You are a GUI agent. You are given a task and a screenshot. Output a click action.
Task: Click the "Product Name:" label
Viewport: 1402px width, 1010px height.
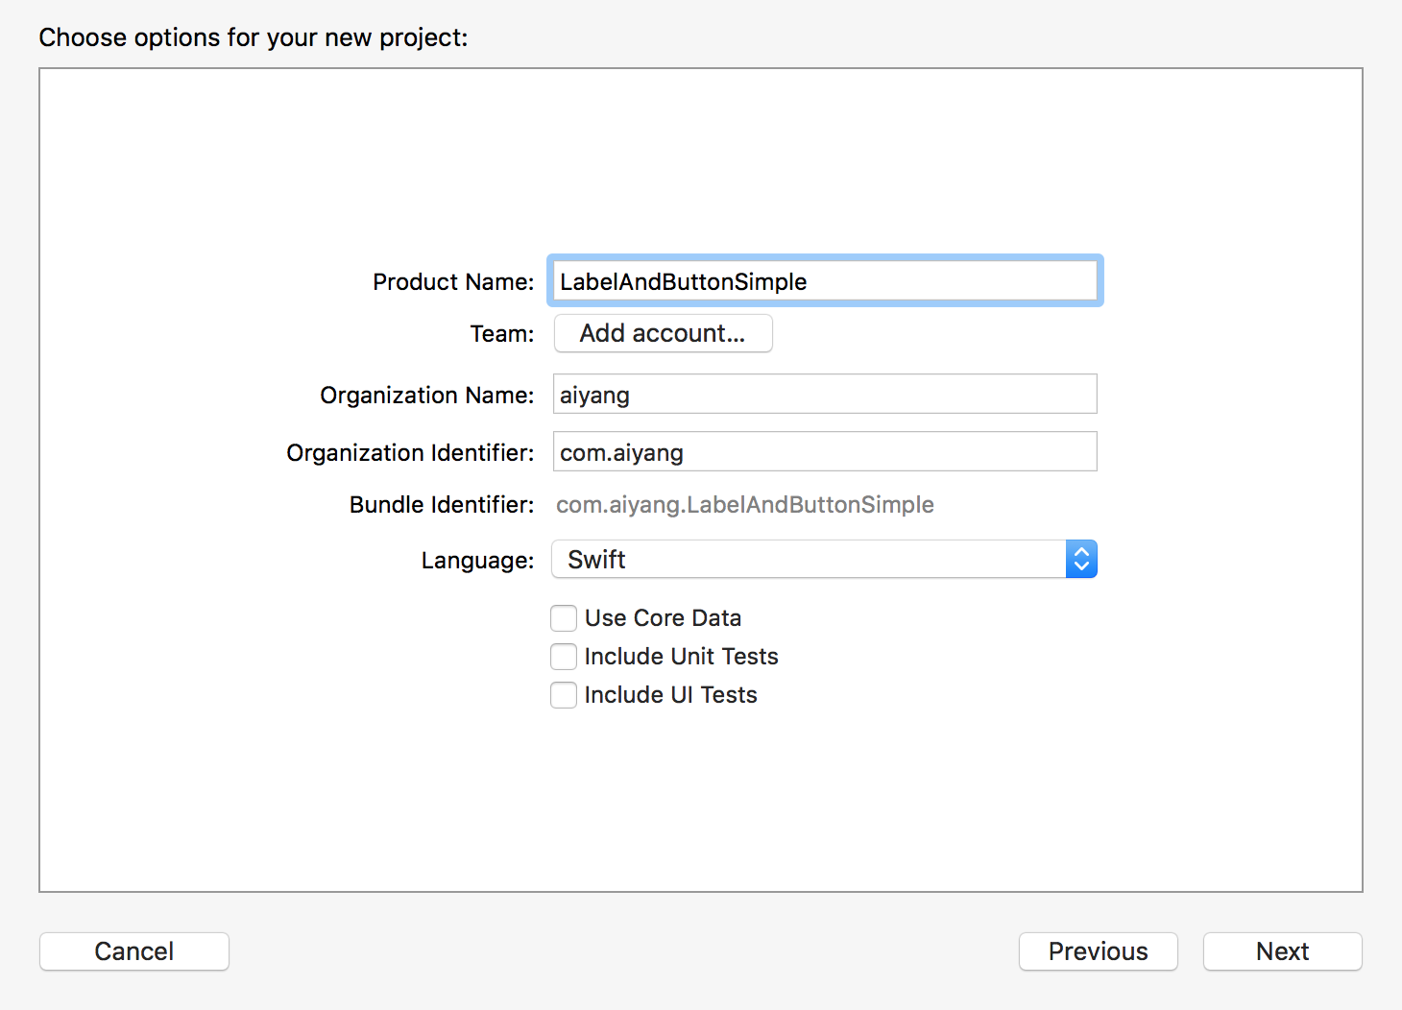(x=453, y=282)
